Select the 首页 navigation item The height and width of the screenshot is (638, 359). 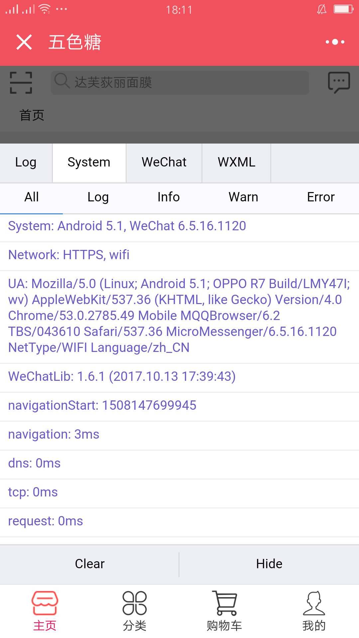[32, 115]
